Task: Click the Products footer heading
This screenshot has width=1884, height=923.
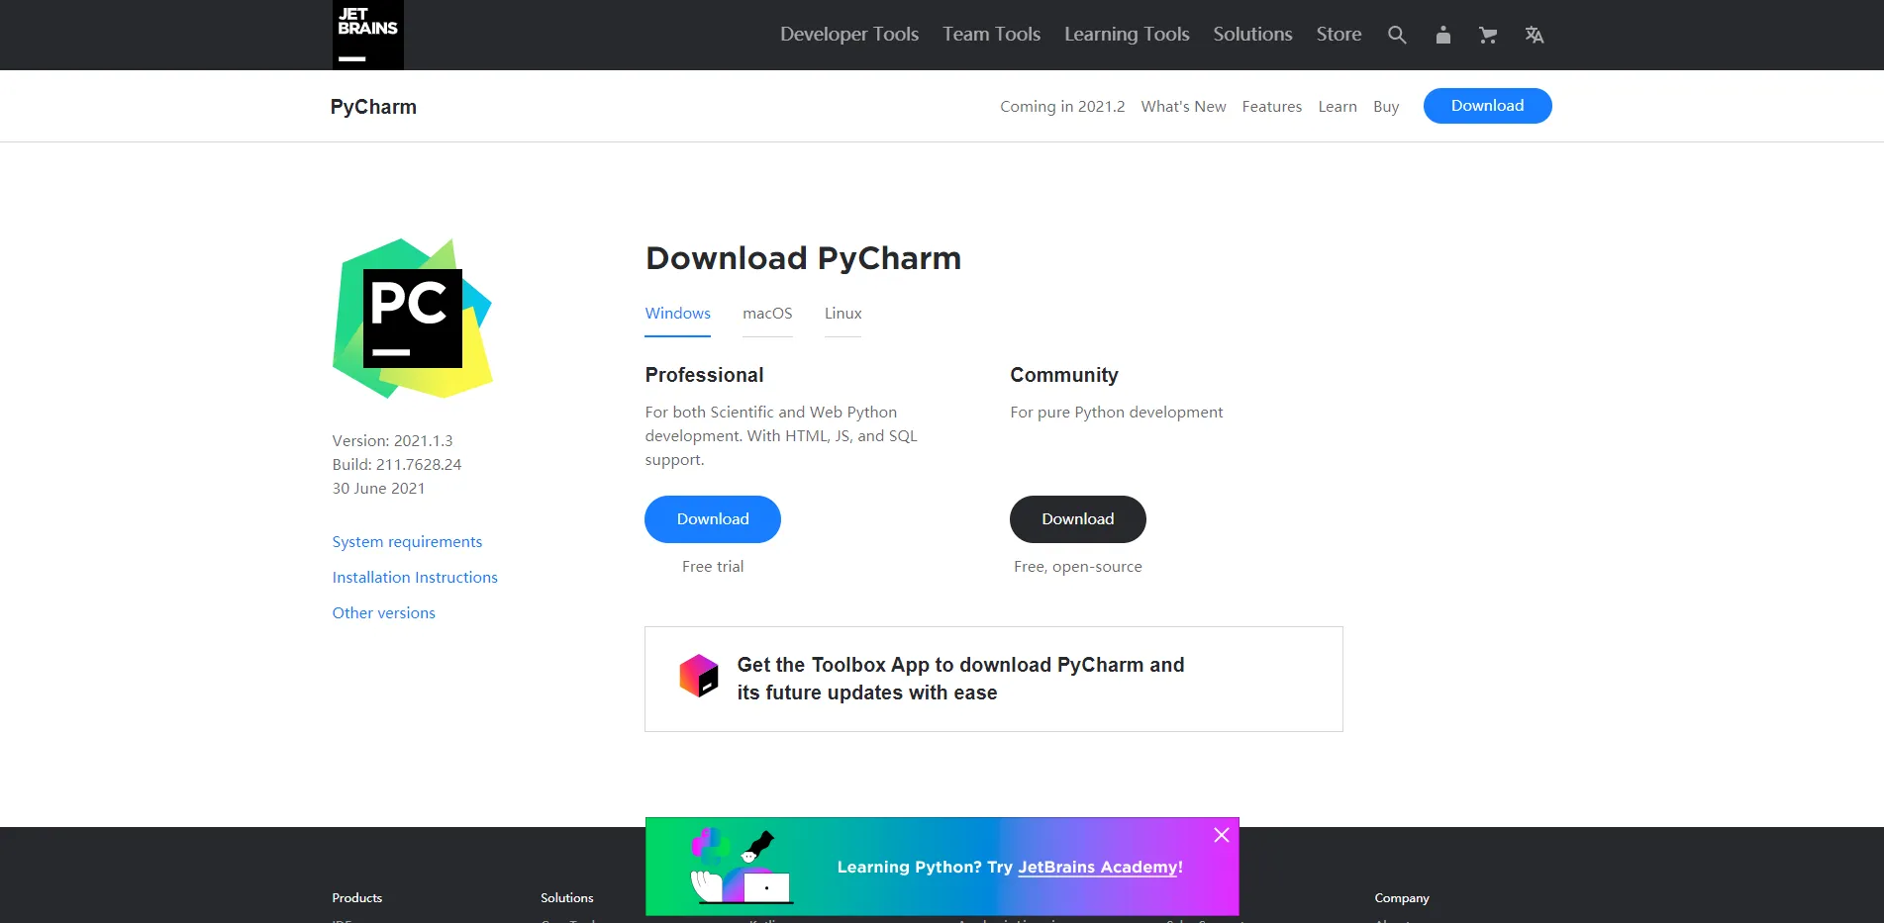Action: (357, 898)
